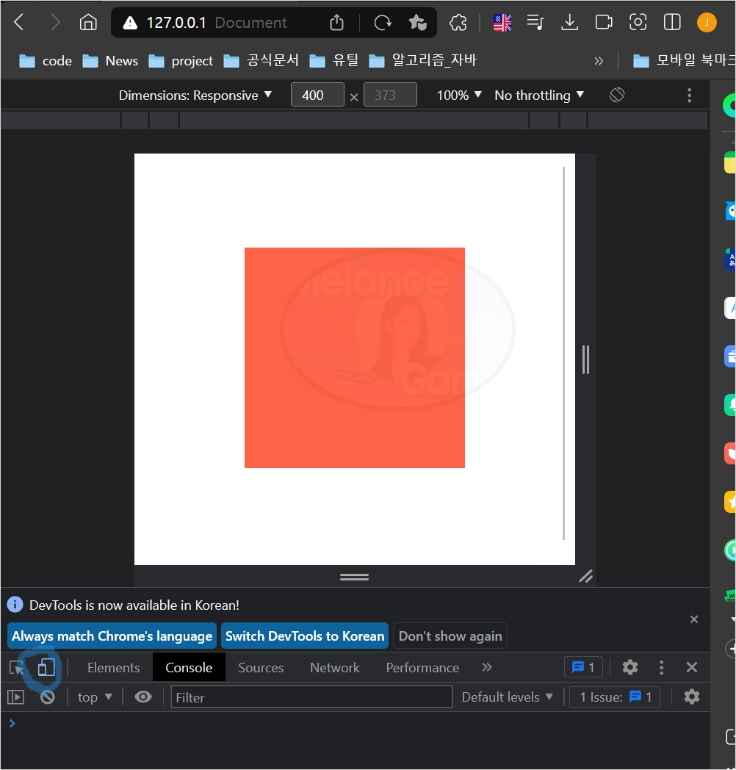Click Always match Chrome's language
The image size is (736, 770).
click(112, 636)
